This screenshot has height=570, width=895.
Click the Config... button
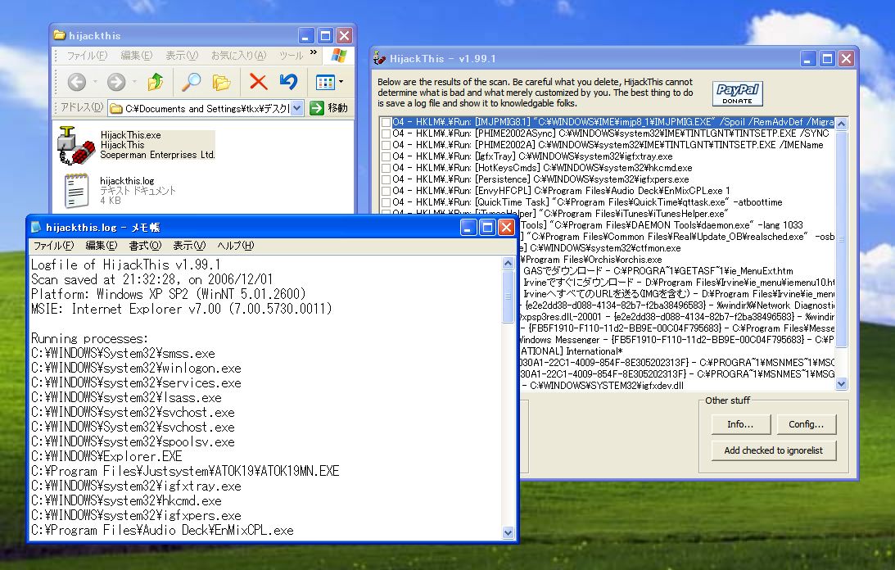click(x=806, y=424)
